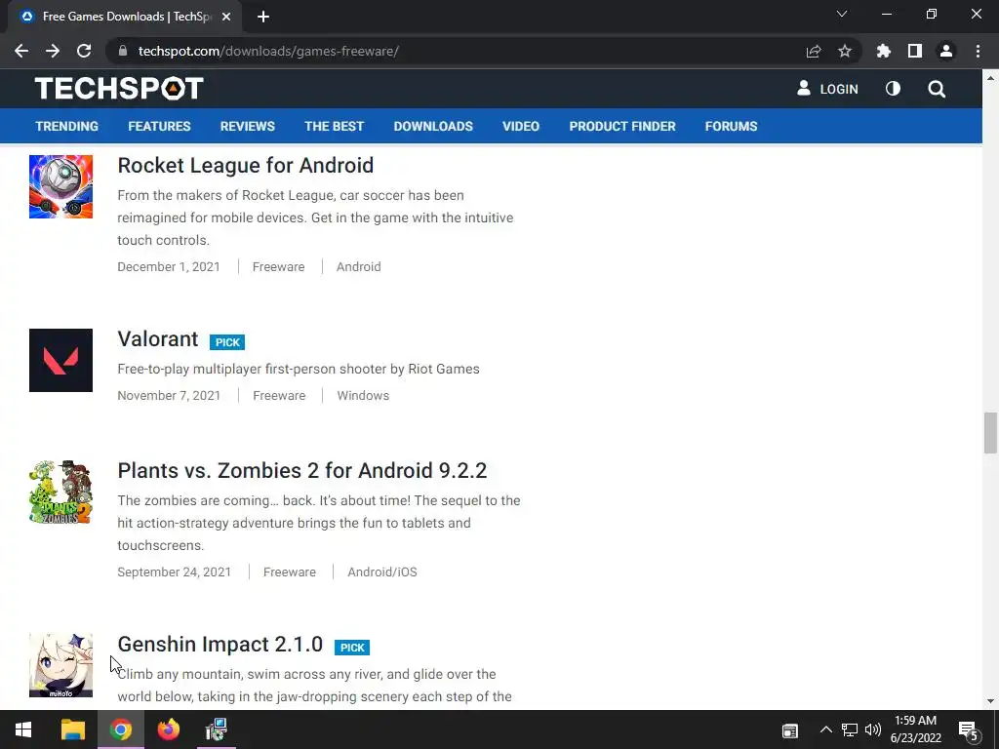The height and width of the screenshot is (749, 999).
Task: Open the Windows Start button
Action: tap(23, 729)
